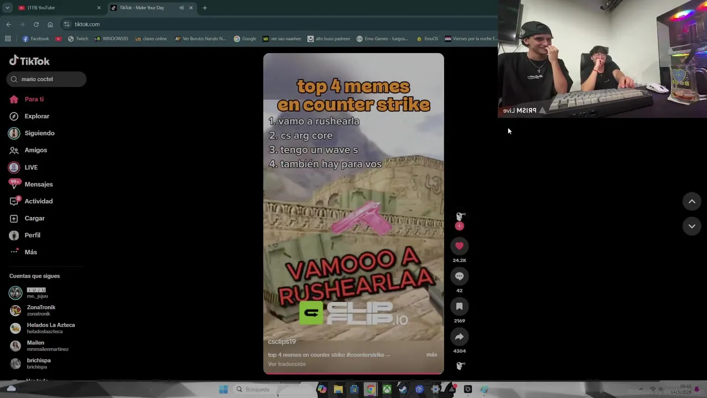Open File Explorer from taskbar
707x398 pixels.
point(338,389)
